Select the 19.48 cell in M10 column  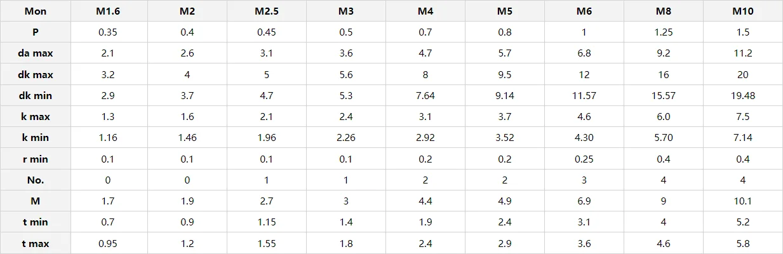743,96
